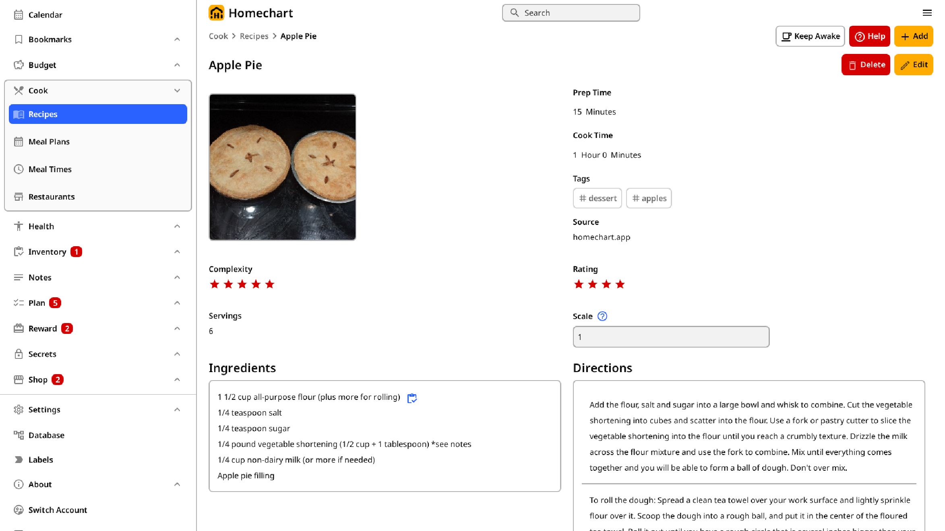
Task: Collapse the Cook section
Action: [177, 91]
